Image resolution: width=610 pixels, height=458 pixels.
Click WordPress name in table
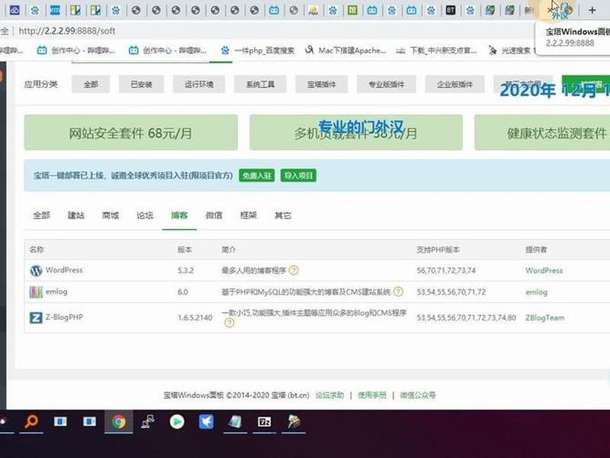click(x=64, y=270)
